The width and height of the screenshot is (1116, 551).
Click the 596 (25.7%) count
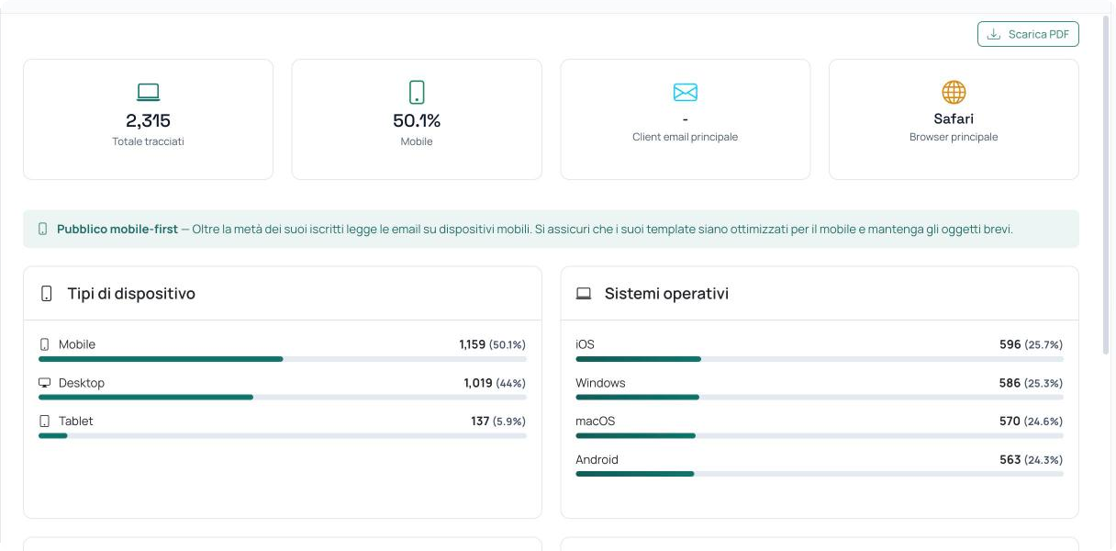(1031, 344)
